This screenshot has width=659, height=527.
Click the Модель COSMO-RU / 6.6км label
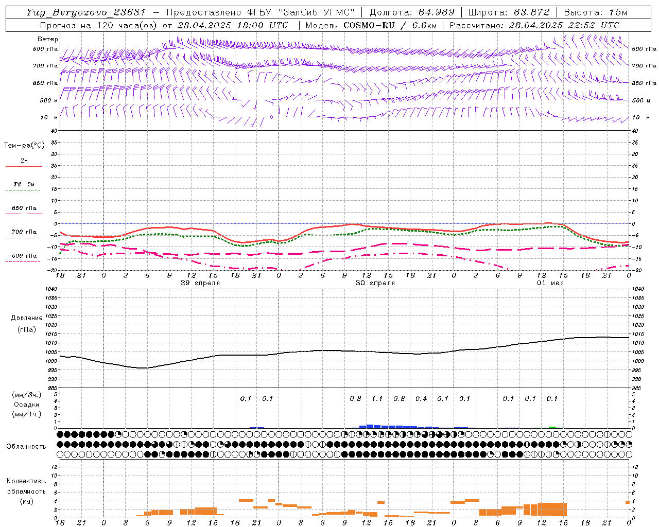[x=371, y=25]
